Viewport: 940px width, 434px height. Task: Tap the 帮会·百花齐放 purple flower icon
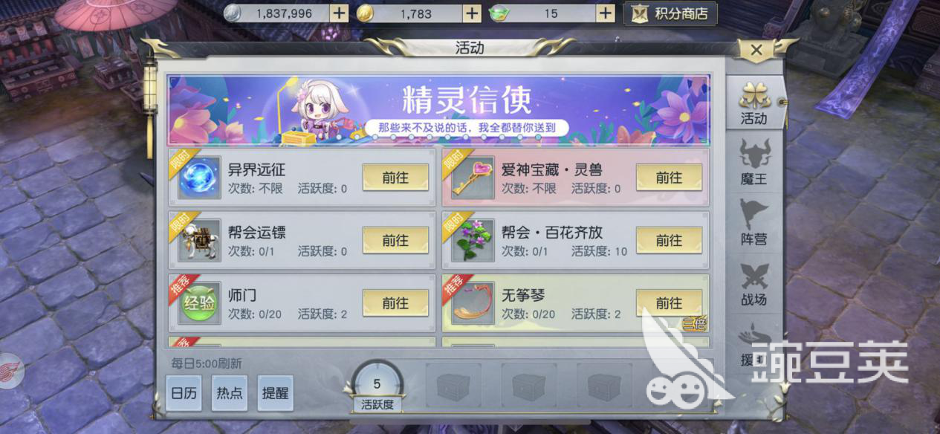click(x=472, y=241)
